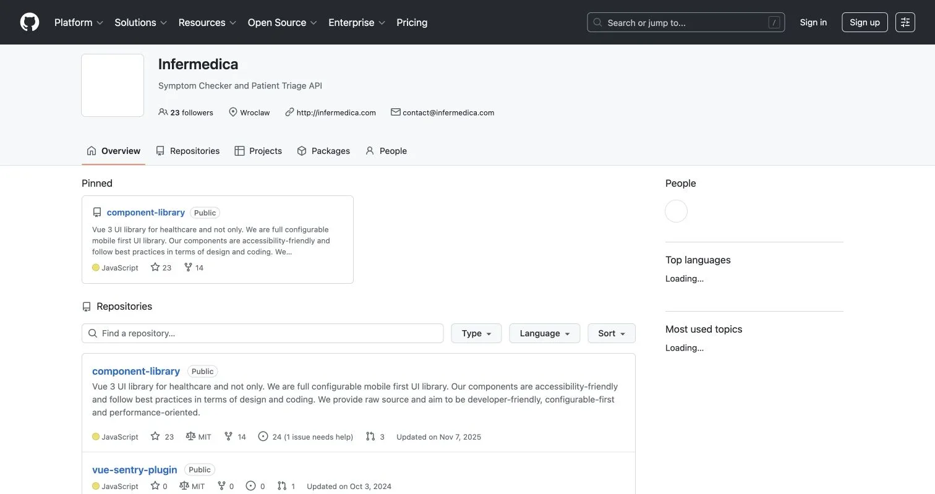Click the 'Top languages' heading
Image resolution: width=935 pixels, height=494 pixels.
(x=698, y=260)
